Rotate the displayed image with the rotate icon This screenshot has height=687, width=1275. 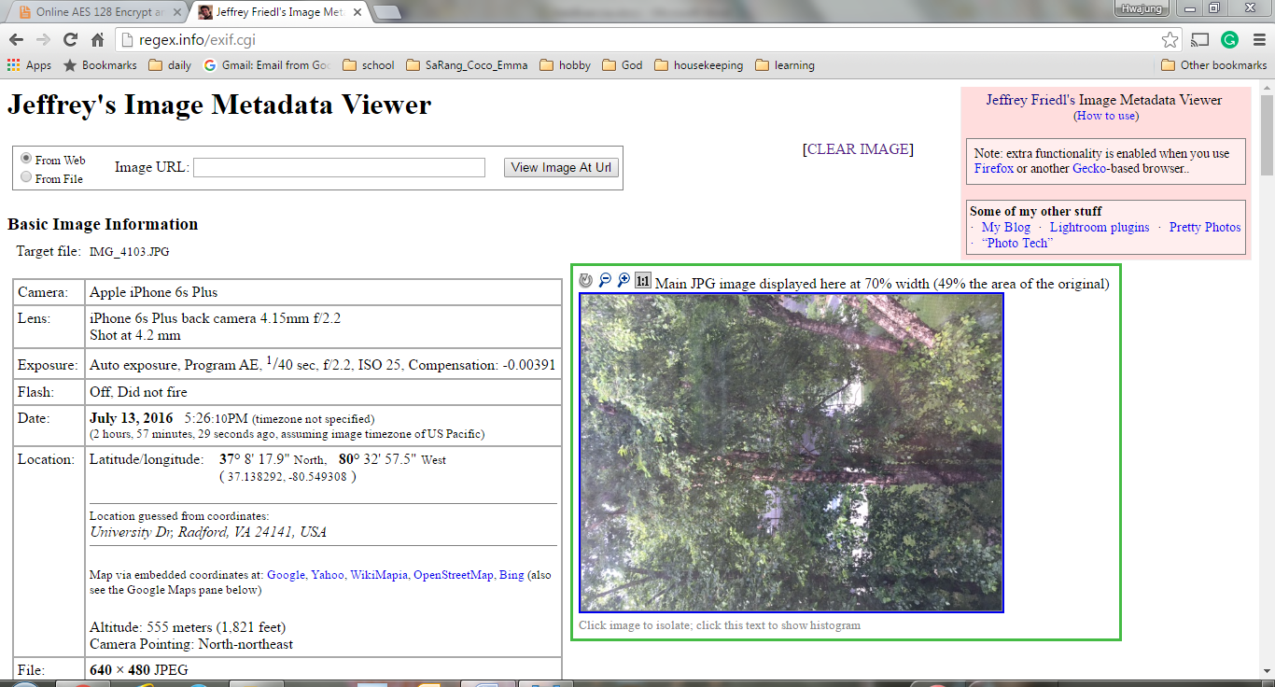pos(586,280)
